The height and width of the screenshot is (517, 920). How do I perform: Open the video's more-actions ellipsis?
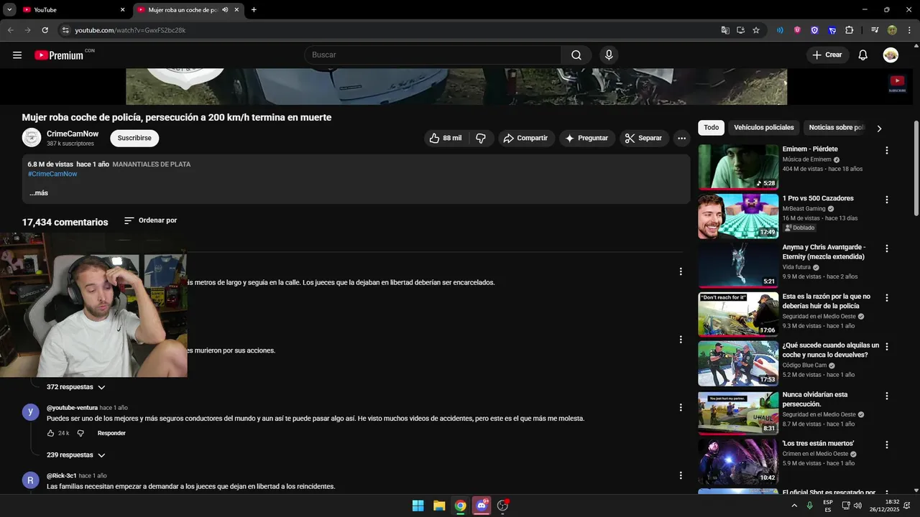coord(681,138)
